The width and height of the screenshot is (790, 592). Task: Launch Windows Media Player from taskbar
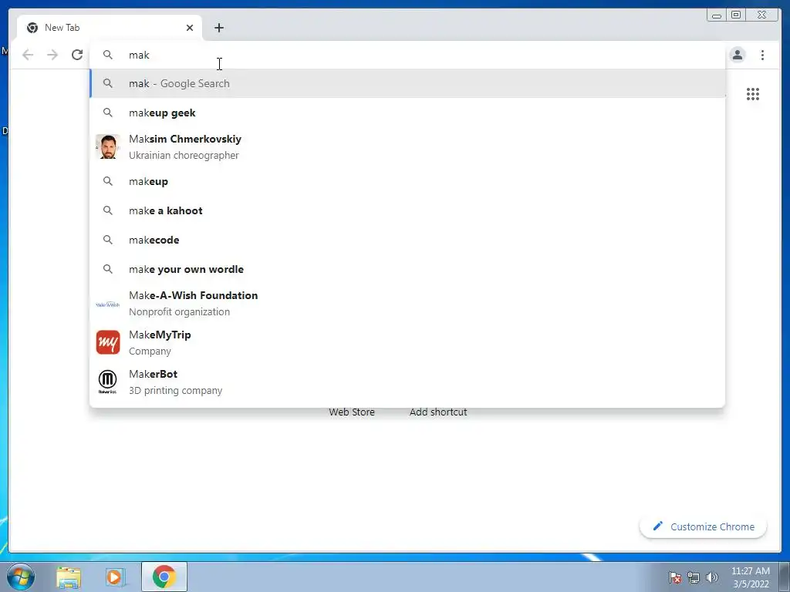[115, 577]
